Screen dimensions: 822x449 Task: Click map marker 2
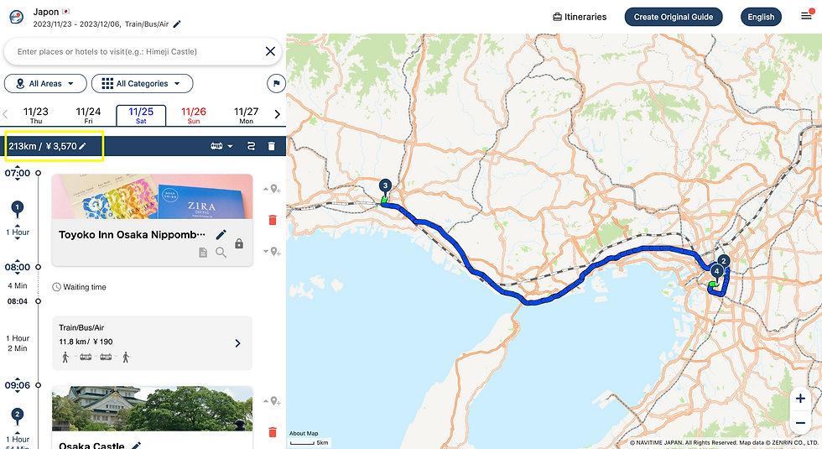click(x=723, y=262)
